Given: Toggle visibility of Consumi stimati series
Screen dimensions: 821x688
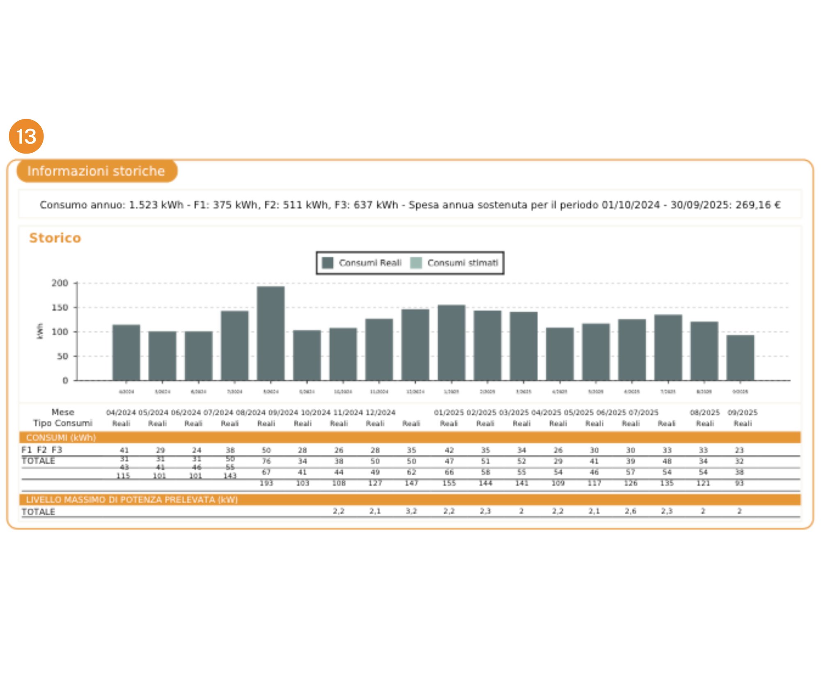Looking at the screenshot, I should point(462,263).
